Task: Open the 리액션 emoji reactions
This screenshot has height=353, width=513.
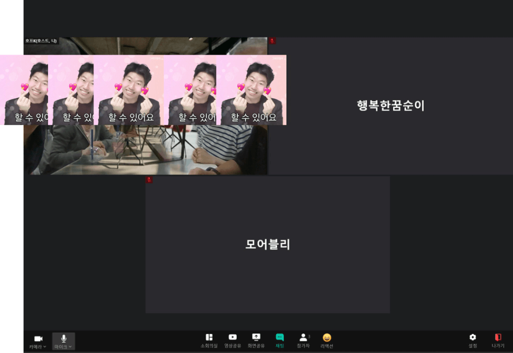Action: coord(327,340)
